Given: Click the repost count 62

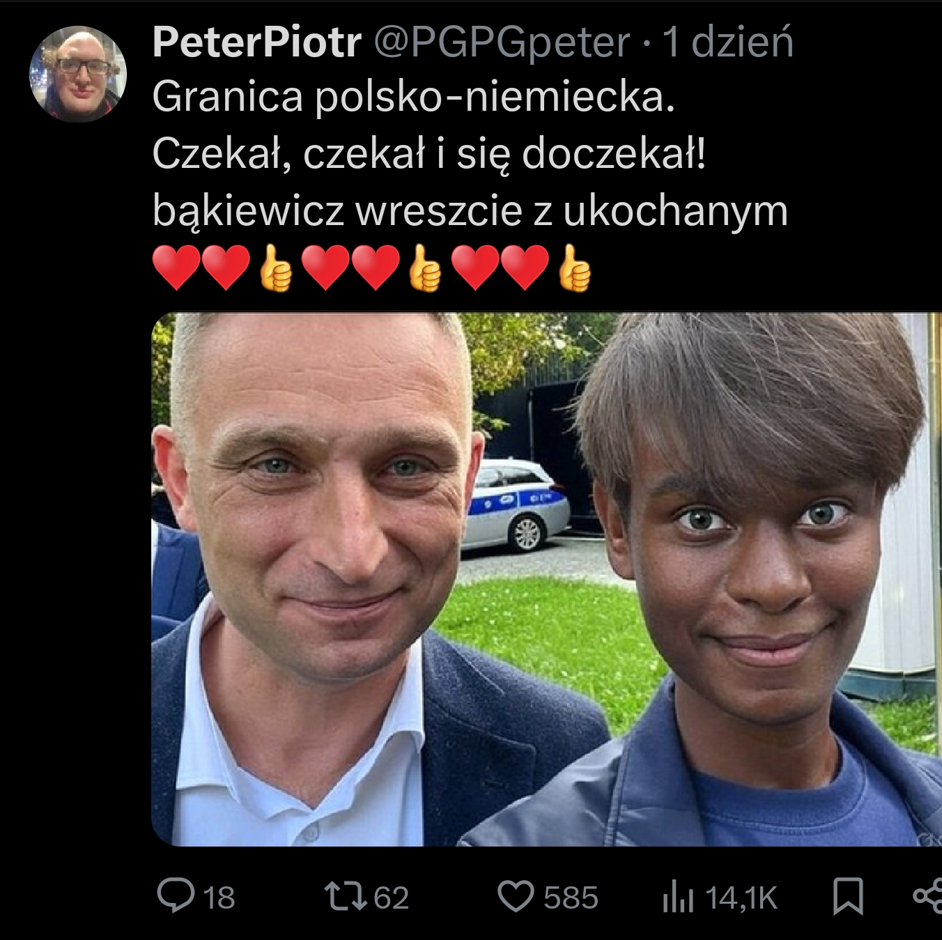Looking at the screenshot, I should pyautogui.click(x=392, y=897).
